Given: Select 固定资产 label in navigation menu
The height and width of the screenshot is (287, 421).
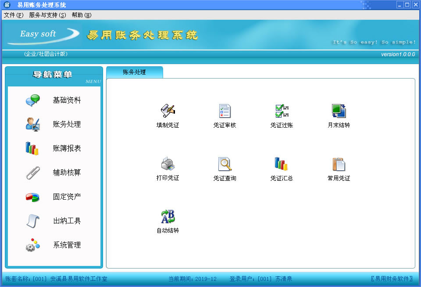Looking at the screenshot, I should tap(67, 197).
